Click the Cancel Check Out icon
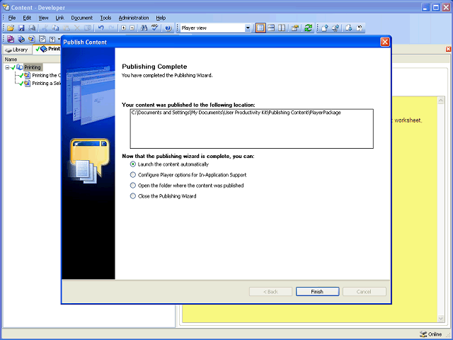This screenshot has width=453, height=340. (x=360, y=28)
